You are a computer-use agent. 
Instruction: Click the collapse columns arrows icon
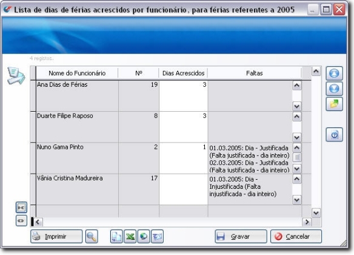(21, 207)
